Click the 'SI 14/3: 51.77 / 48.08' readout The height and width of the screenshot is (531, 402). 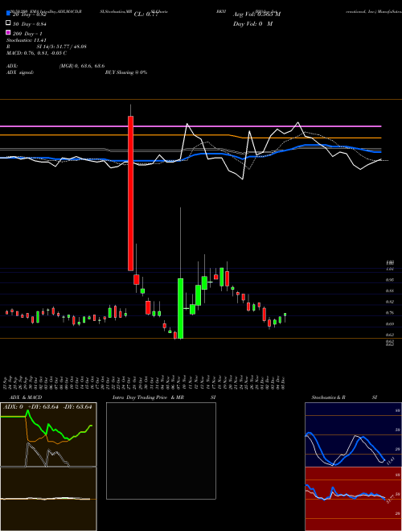[x=62, y=47]
